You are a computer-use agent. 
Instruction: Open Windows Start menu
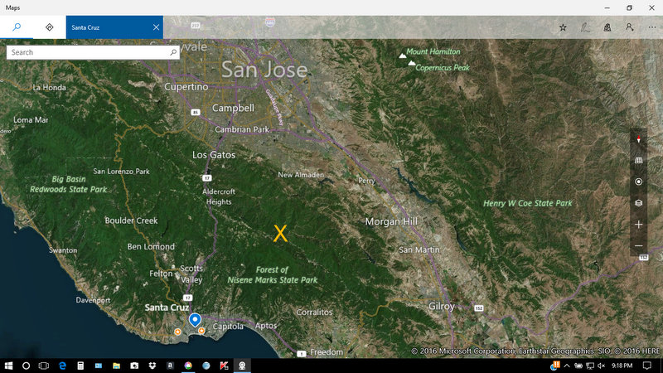(x=8, y=366)
